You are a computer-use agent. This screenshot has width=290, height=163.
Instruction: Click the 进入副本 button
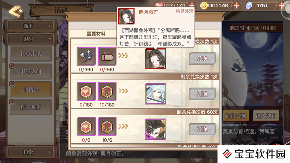[x=266, y=116]
